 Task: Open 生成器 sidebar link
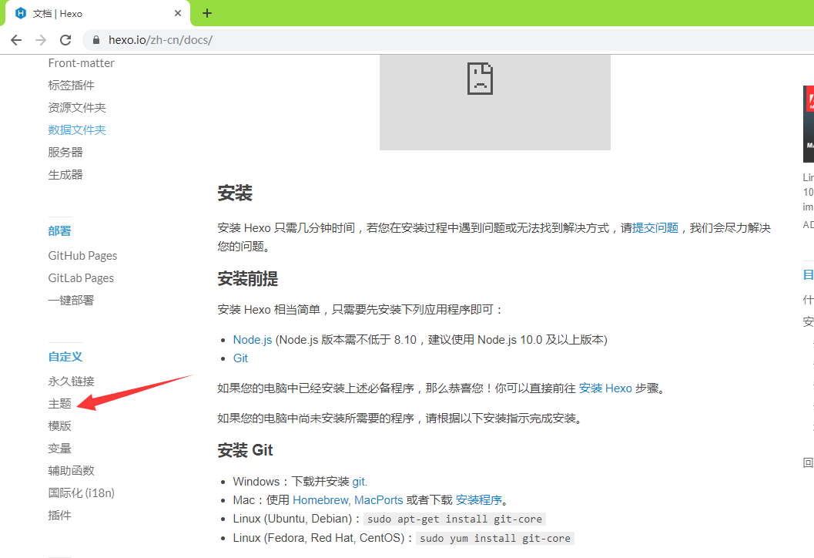pos(65,175)
